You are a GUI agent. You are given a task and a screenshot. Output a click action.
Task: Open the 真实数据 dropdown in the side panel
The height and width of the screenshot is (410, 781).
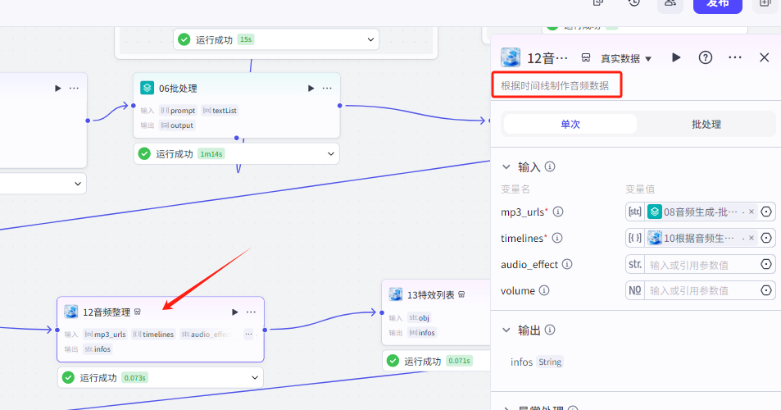(x=626, y=58)
